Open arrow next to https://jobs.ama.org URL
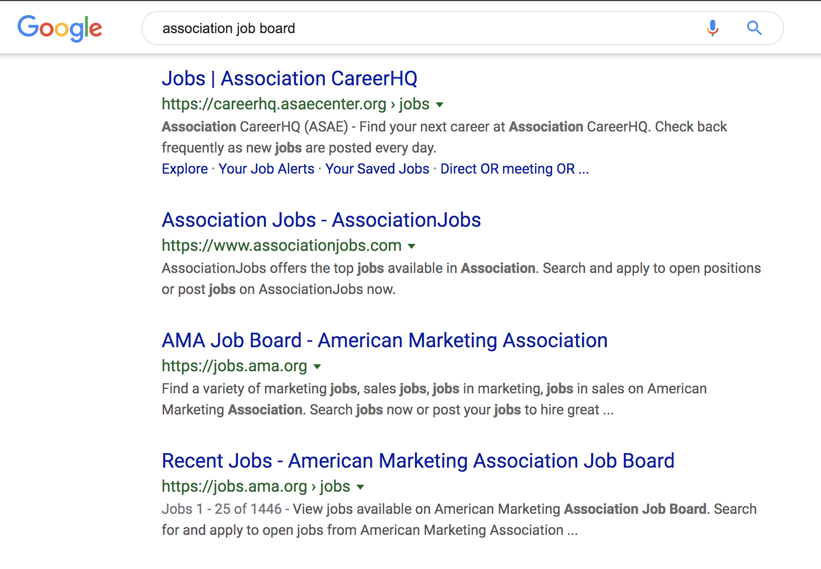 click(x=317, y=367)
